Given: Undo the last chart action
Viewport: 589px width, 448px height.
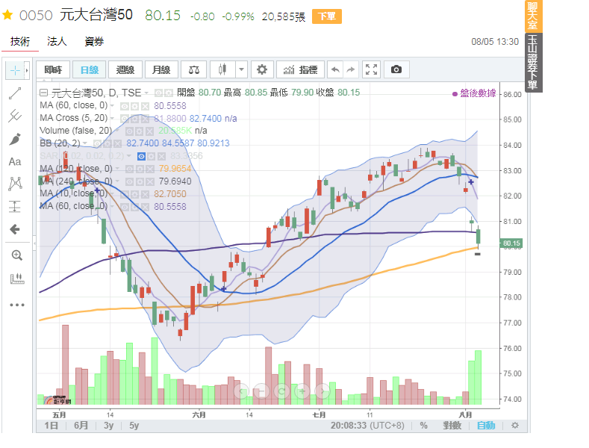Looking at the screenshot, I should point(335,69).
